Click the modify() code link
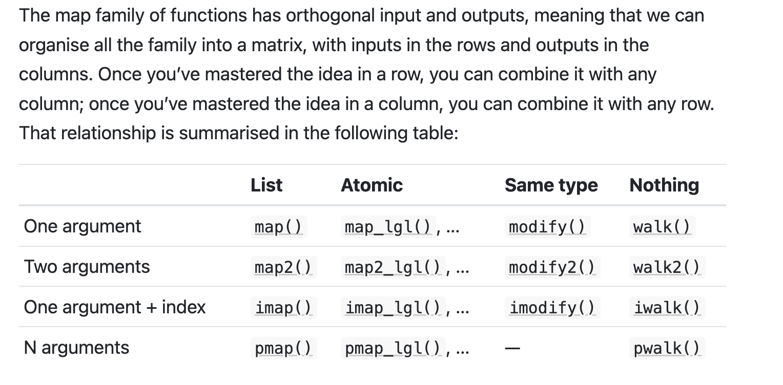 547,227
